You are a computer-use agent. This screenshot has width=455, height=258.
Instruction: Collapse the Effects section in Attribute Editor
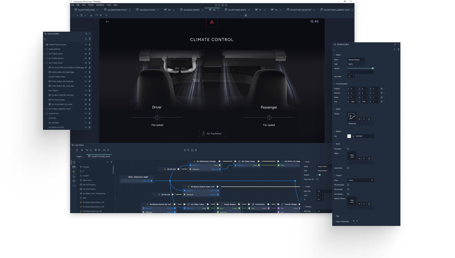click(334, 131)
